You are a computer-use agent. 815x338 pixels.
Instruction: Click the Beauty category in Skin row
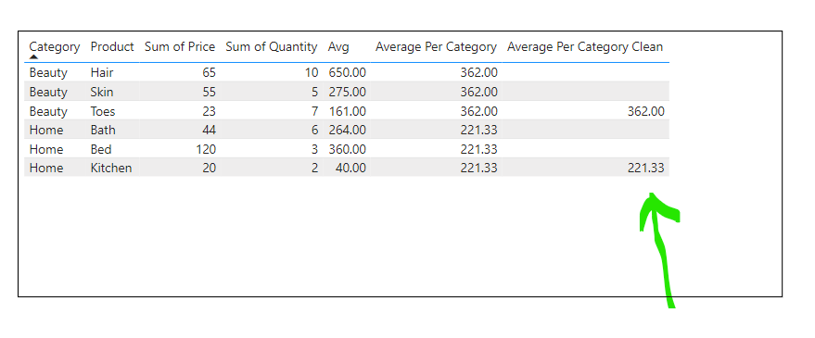pos(48,92)
